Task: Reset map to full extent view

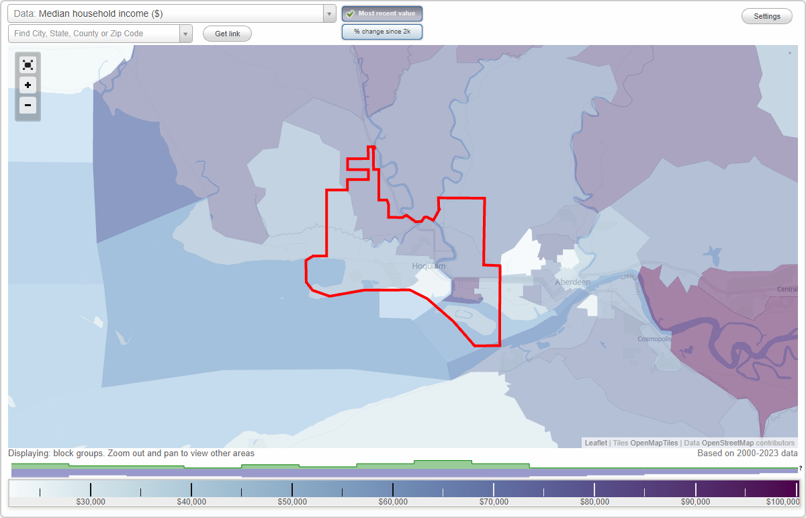Action: (x=28, y=64)
